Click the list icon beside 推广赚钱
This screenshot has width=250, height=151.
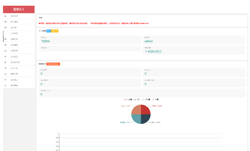point(5,22)
